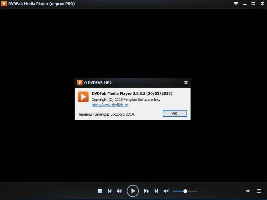The width and height of the screenshot is (267, 200).
Task: Click the DVDFab logo in main title bar
Action: pos(4,4)
